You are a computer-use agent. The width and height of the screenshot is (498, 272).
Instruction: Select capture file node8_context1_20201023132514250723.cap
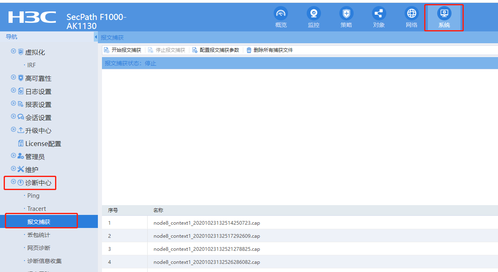pos(207,223)
